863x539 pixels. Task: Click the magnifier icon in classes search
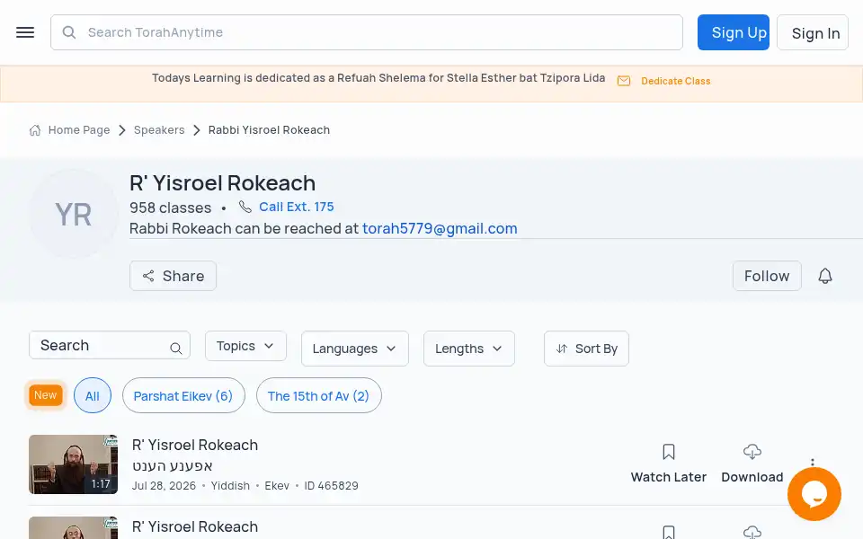[175, 349]
